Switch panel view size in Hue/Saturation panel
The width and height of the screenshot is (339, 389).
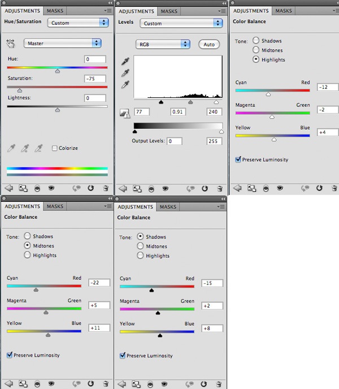(23, 188)
